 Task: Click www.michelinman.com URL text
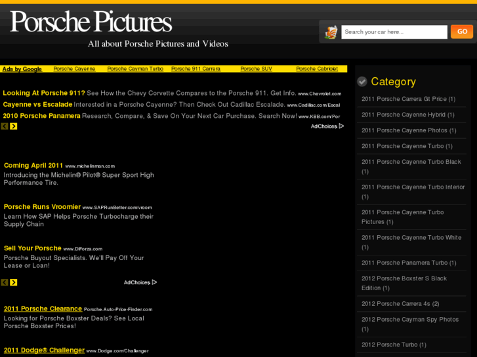(x=90, y=166)
